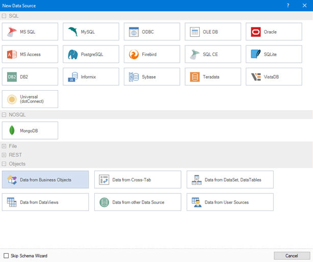Screen dimensions: 313x262
Task: Pick the Informix database icon
Action: pos(73,77)
